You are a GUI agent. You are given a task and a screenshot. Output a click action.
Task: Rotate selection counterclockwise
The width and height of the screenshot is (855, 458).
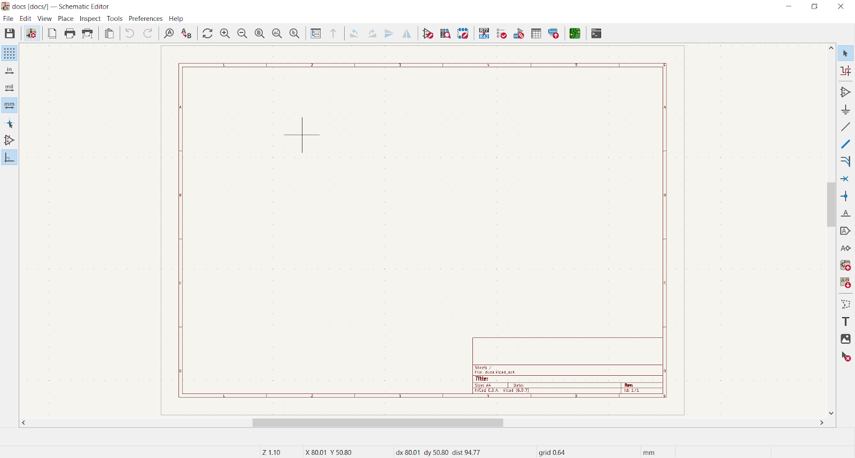pyautogui.click(x=354, y=34)
